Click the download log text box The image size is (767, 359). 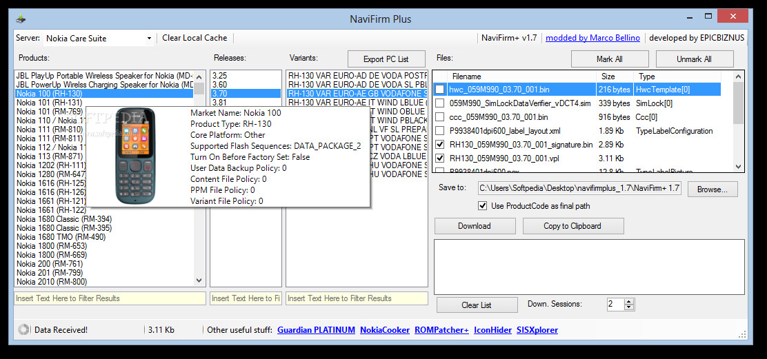pos(589,267)
